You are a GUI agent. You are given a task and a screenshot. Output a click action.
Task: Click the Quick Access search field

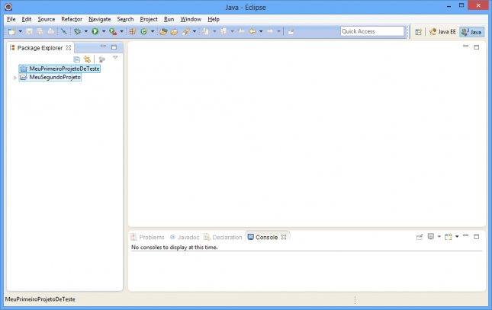[x=372, y=31]
